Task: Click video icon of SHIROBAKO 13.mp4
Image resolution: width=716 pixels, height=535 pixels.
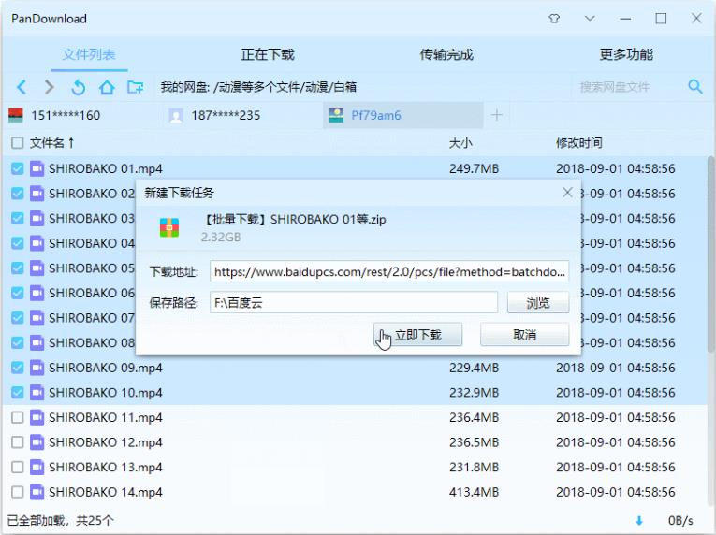Action: (x=37, y=467)
